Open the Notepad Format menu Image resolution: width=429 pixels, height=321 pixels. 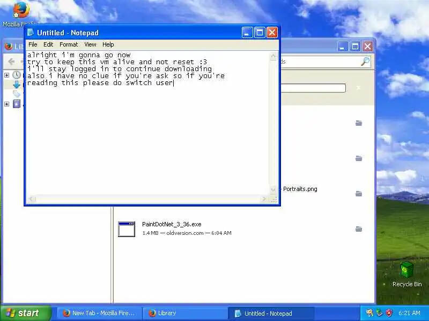[x=69, y=44]
